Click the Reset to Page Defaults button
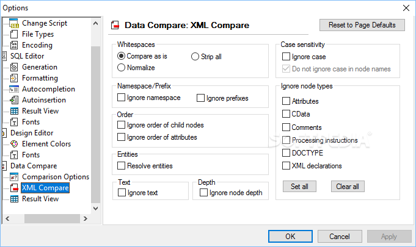 362,25
